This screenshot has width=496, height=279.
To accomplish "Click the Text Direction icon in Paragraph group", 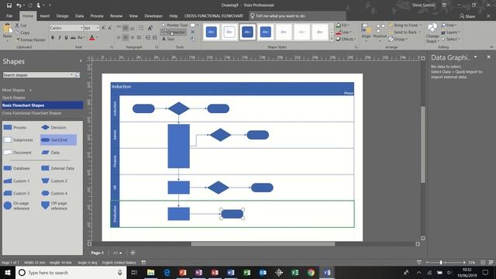I will coord(150,28).
